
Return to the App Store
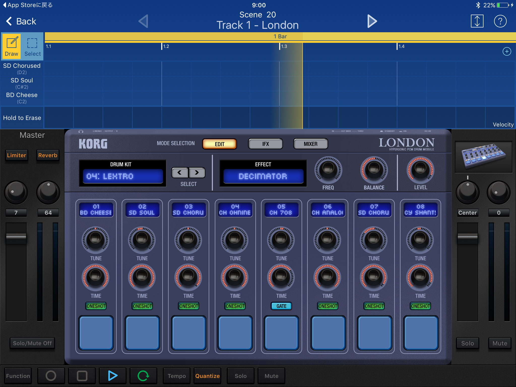pos(28,5)
